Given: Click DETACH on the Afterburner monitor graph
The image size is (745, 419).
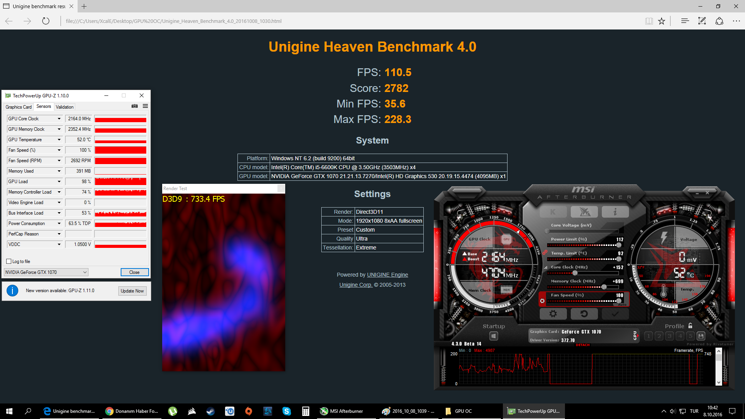Looking at the screenshot, I should [x=582, y=345].
